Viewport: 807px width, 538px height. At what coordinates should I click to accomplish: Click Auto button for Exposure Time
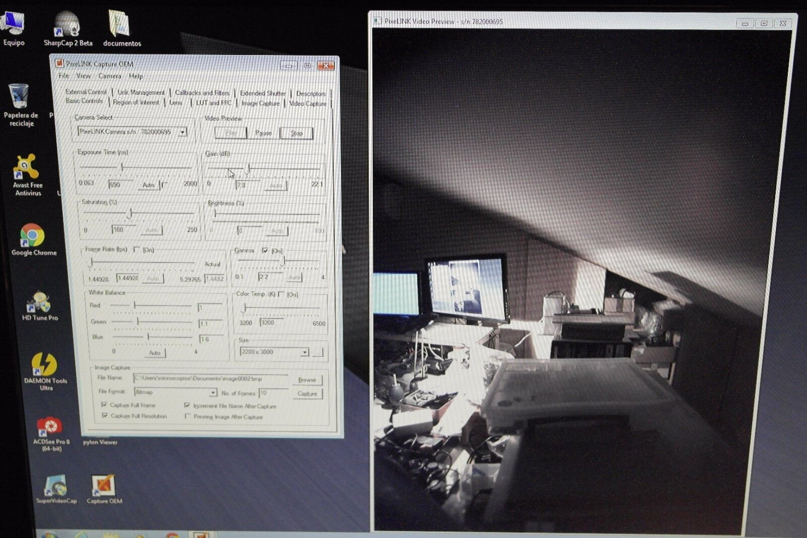(x=148, y=185)
